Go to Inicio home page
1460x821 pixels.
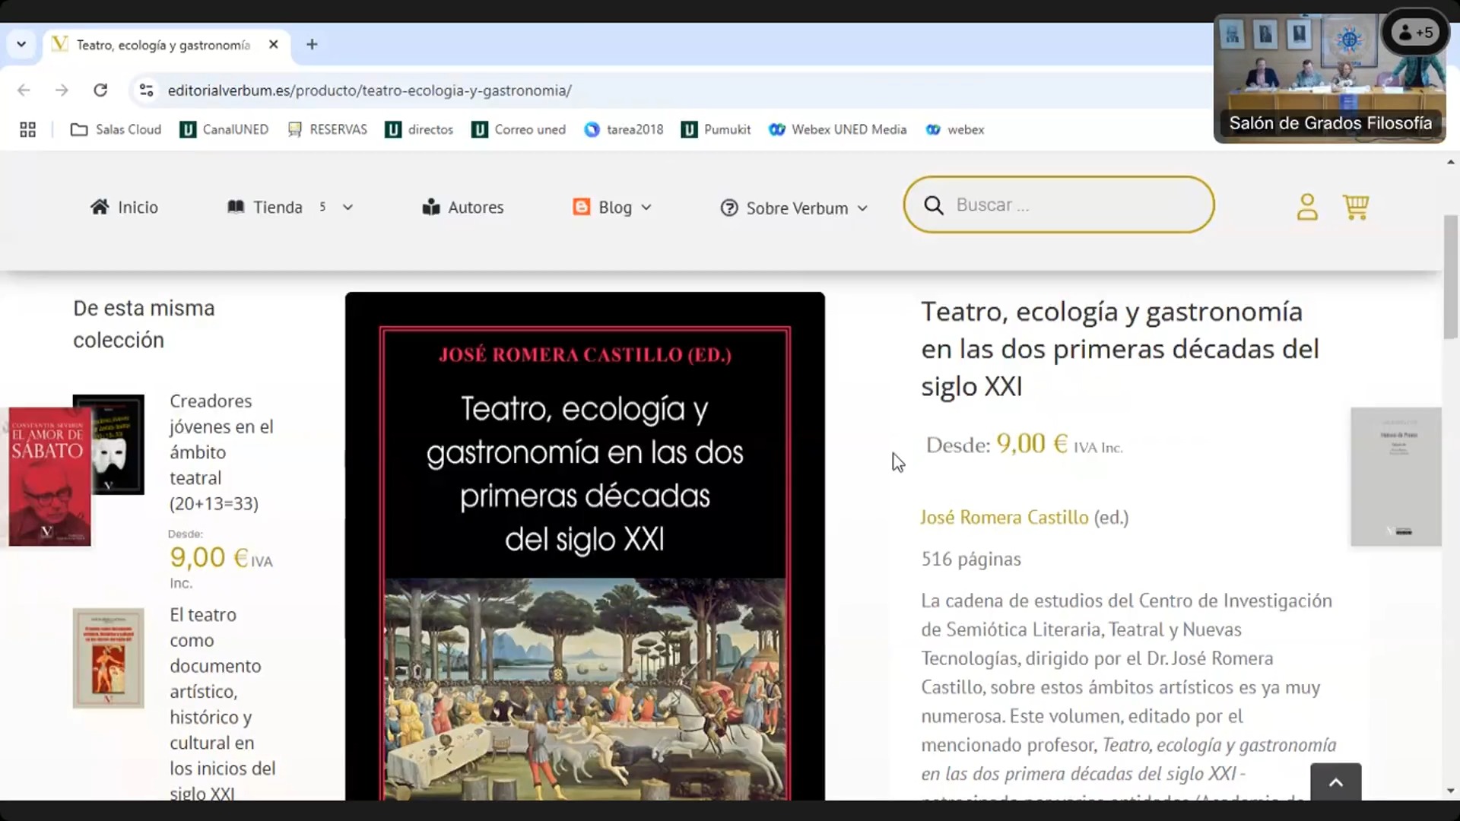[x=124, y=207]
